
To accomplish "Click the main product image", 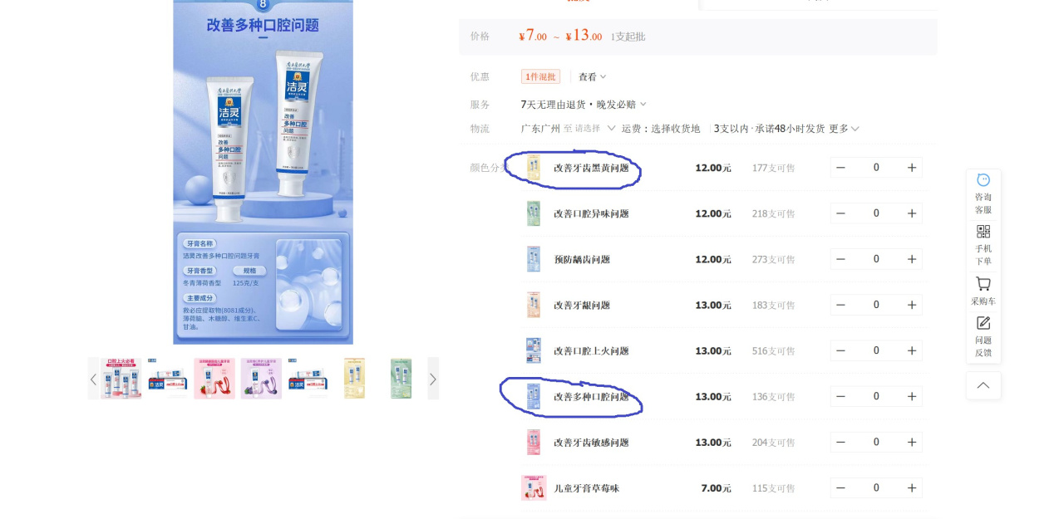I will click(263, 172).
